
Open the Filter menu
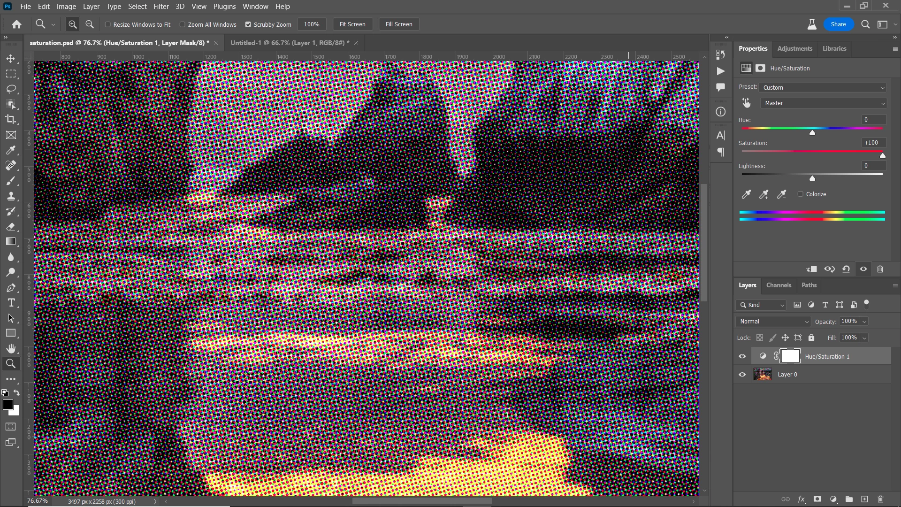pos(161,7)
